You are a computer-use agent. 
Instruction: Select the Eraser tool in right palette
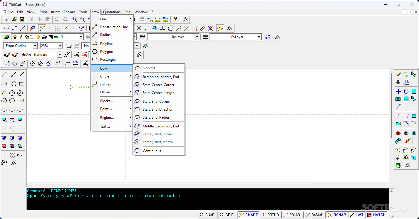pyautogui.click(x=398, y=74)
